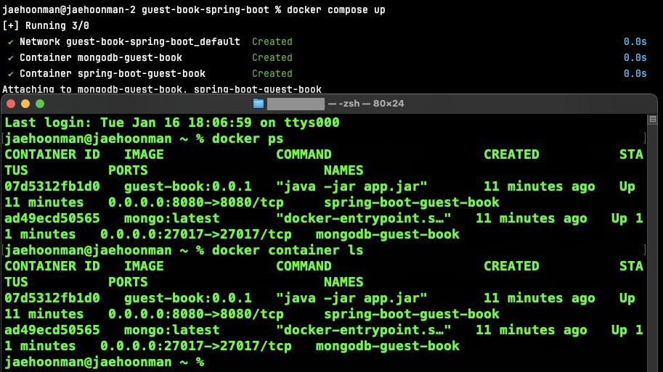Click '0.0.0.0:27017->27017/tcp' in docker ps output
The height and width of the screenshot is (372, 663).
pos(196,235)
